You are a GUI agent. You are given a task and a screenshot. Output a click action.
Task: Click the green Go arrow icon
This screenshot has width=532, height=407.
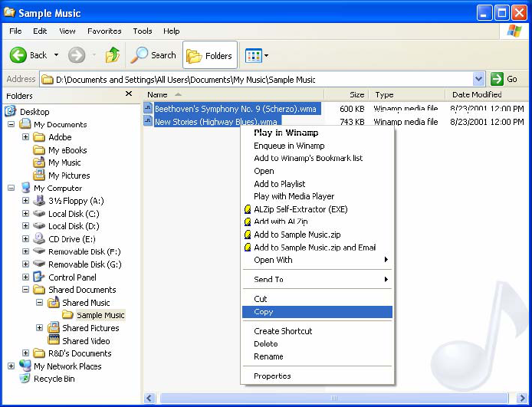point(498,79)
